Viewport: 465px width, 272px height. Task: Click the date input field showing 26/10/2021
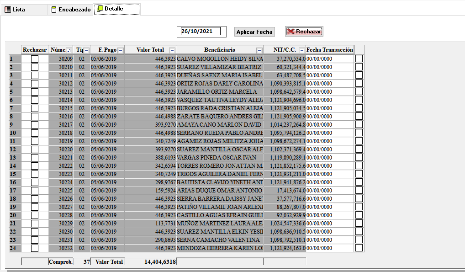tap(201, 31)
